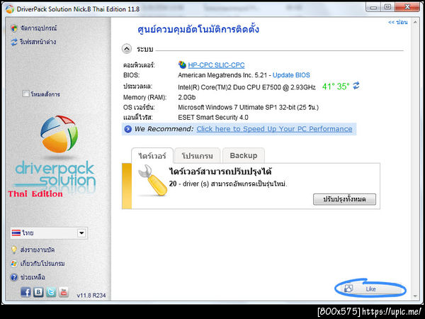Click the computer icon beside HP-CPC link
The height and width of the screenshot is (319, 425).
click(182, 65)
